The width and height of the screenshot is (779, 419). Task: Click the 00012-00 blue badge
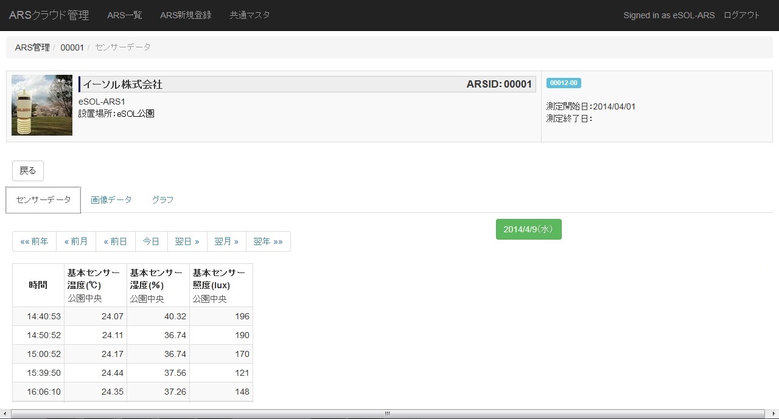(x=563, y=83)
